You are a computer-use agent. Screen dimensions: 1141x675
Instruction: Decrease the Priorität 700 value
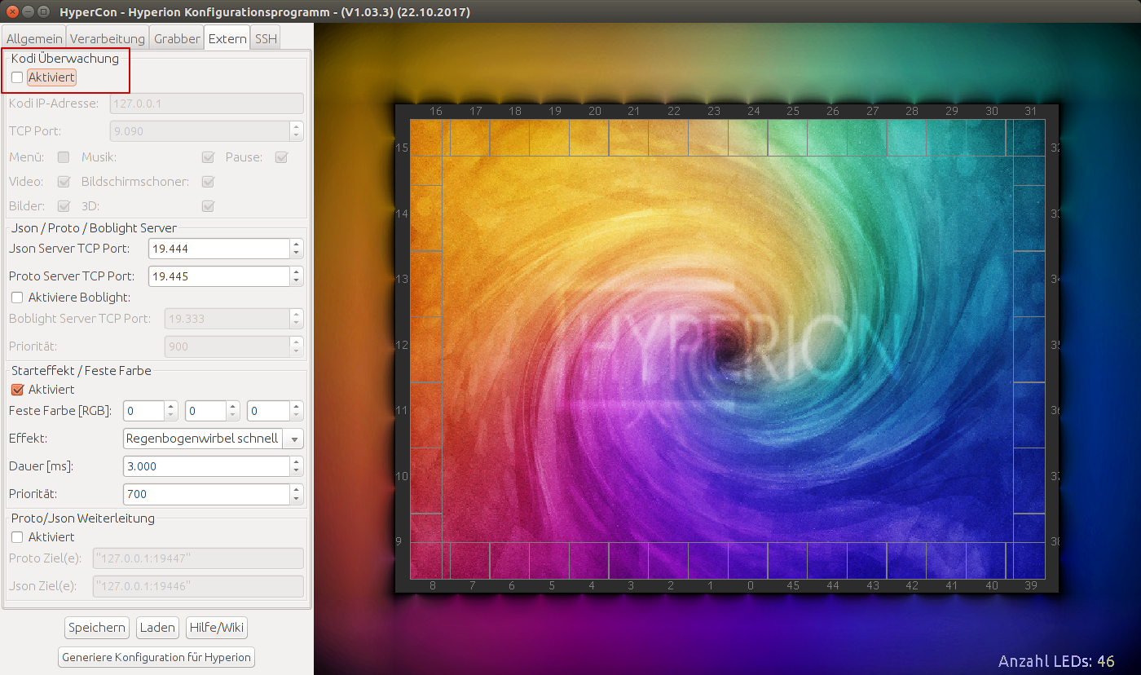[x=297, y=500]
